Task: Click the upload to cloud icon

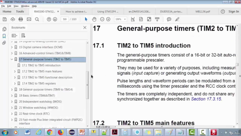Action: click(12, 19)
